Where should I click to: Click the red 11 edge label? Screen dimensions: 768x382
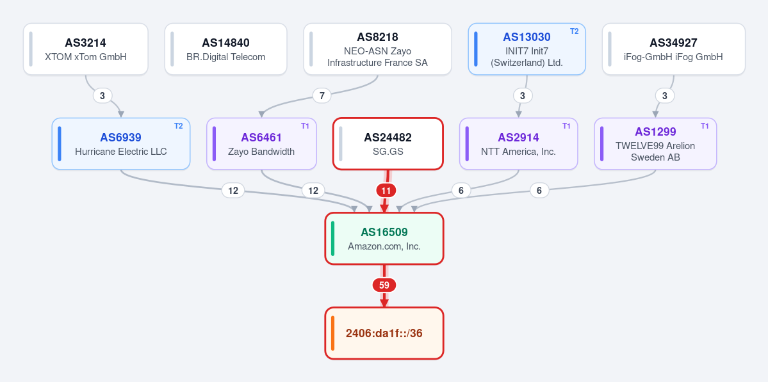(x=386, y=191)
